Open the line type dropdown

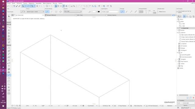[73, 12]
